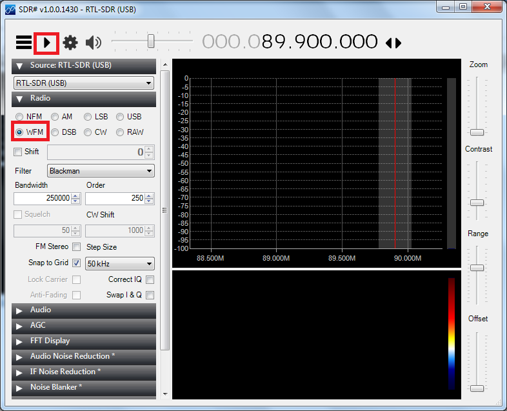Image resolution: width=507 pixels, height=411 pixels.
Task: Click the 89.900.000 frequency display
Action: coord(290,42)
